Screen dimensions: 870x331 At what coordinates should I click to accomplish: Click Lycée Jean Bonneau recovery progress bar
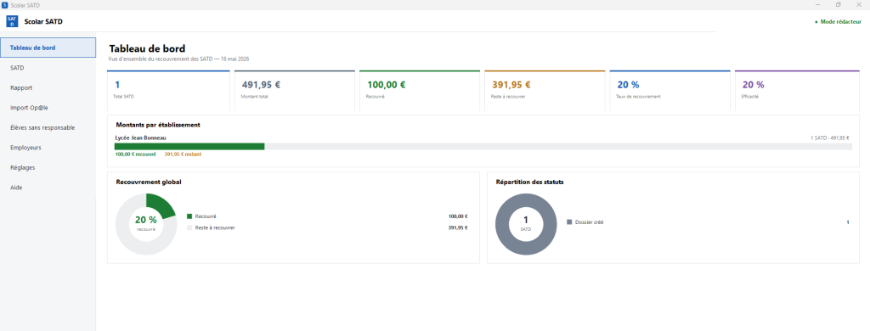(483, 146)
